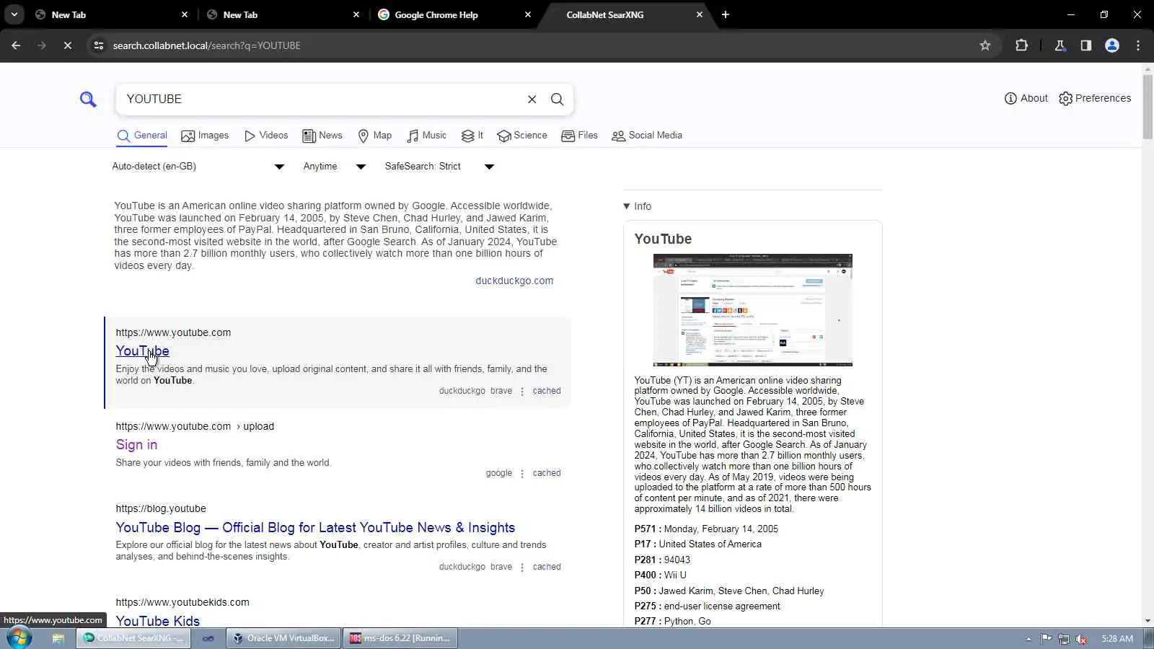Toggle the Chrome side panel
Screen dimensions: 1154x649
(1086, 45)
